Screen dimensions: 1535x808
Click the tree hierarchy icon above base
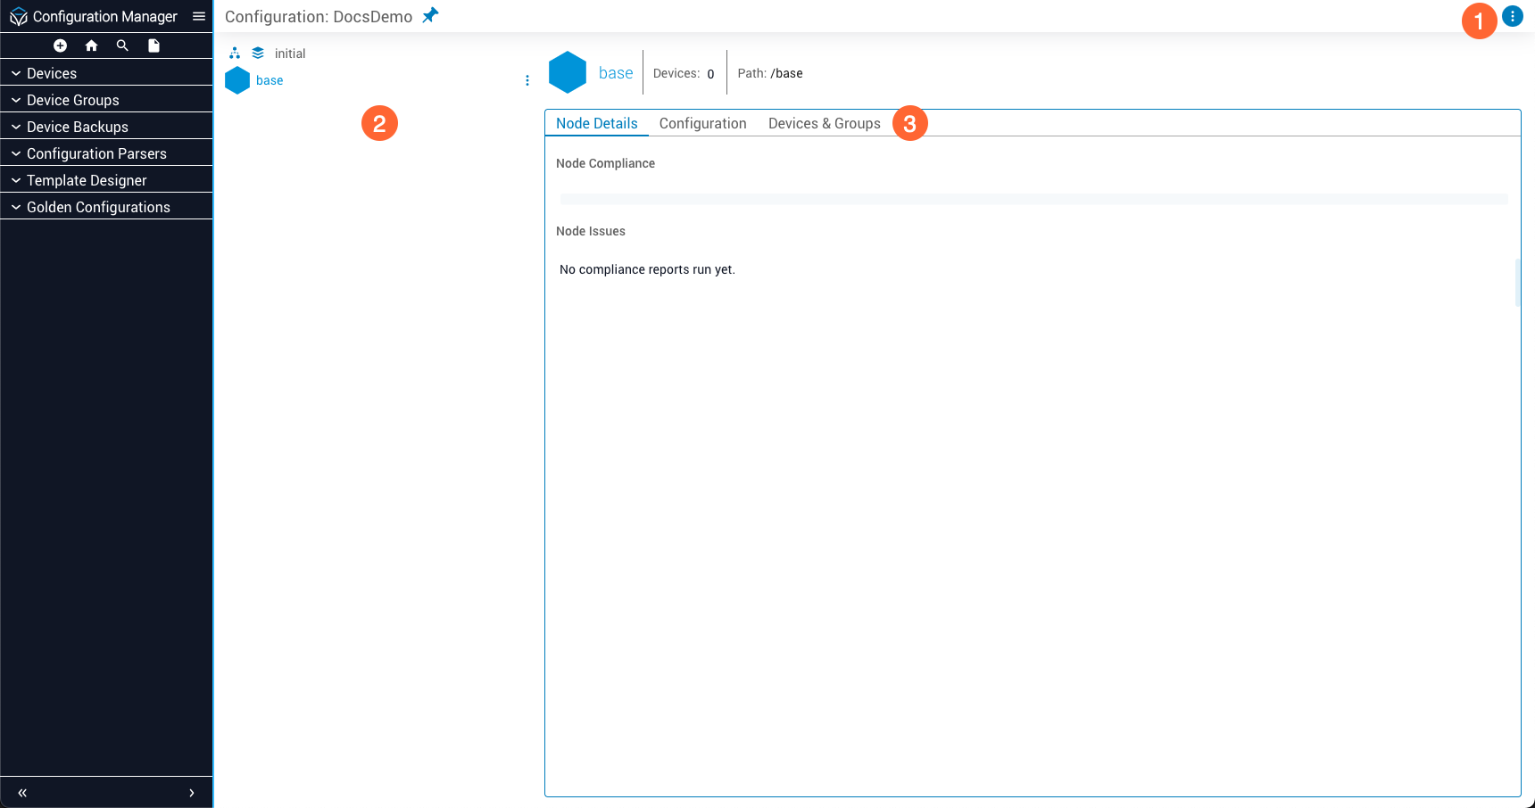click(235, 54)
